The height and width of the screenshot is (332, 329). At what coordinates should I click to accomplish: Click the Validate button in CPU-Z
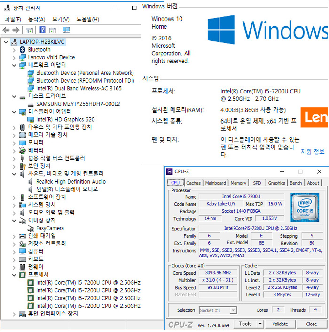click(280, 324)
